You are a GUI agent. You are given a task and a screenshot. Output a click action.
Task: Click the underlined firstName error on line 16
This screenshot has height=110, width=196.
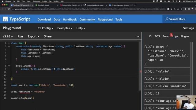click(x=24, y=92)
